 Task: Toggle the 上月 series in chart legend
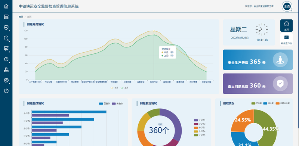pyautogui.click(x=124, y=88)
